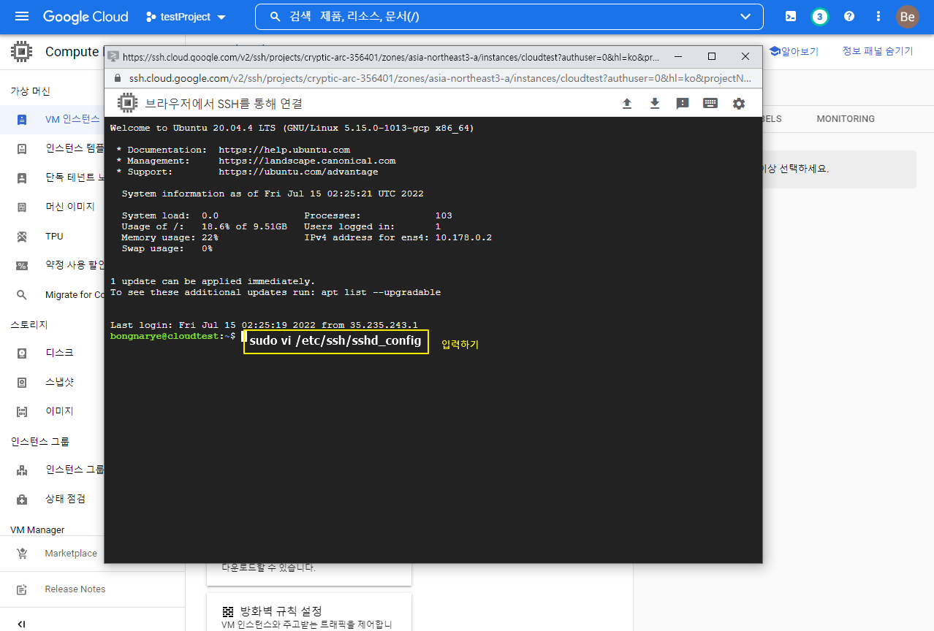Click the https://ubuntu.com/advantage terminal text
Viewport: 934px width, 631px height.
pos(298,172)
